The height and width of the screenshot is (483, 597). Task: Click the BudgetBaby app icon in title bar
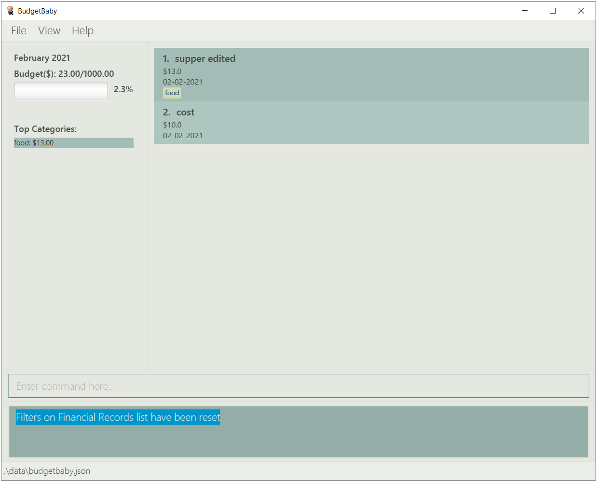coord(10,11)
